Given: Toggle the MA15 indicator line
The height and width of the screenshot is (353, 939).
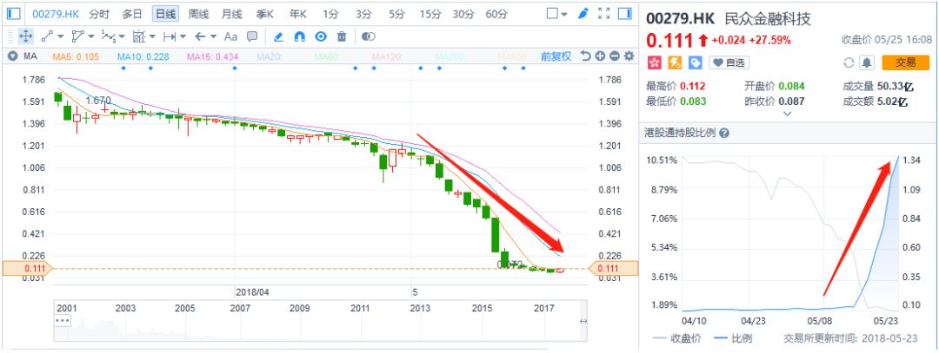Looking at the screenshot, I should click(x=212, y=56).
